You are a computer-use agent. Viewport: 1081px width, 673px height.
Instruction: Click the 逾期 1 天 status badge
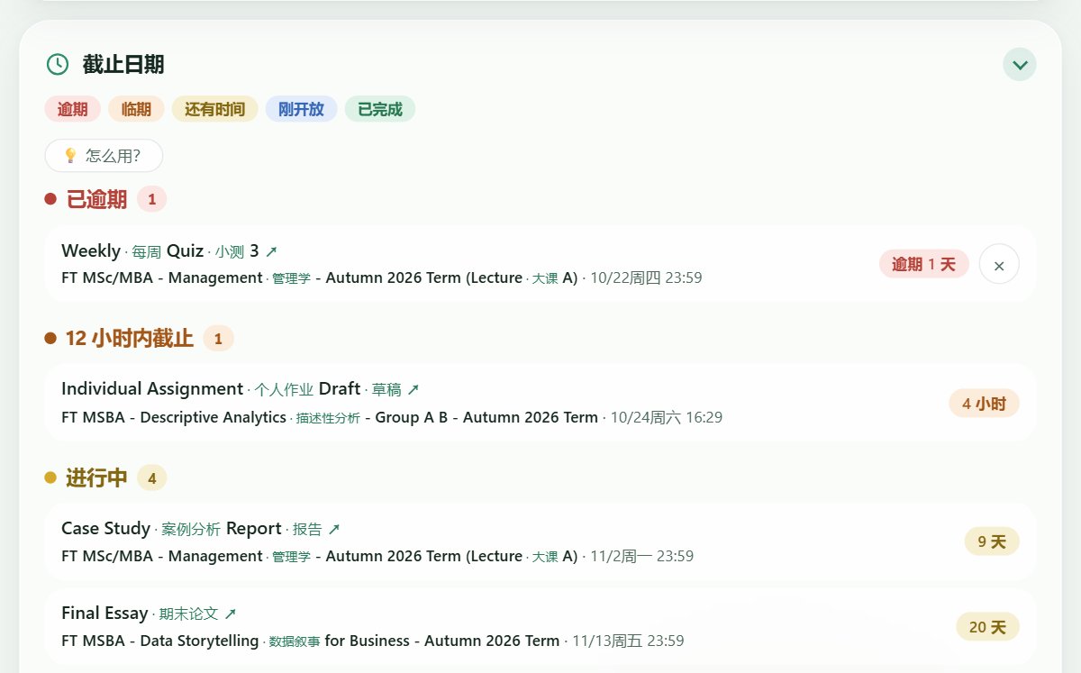pyautogui.click(x=924, y=264)
